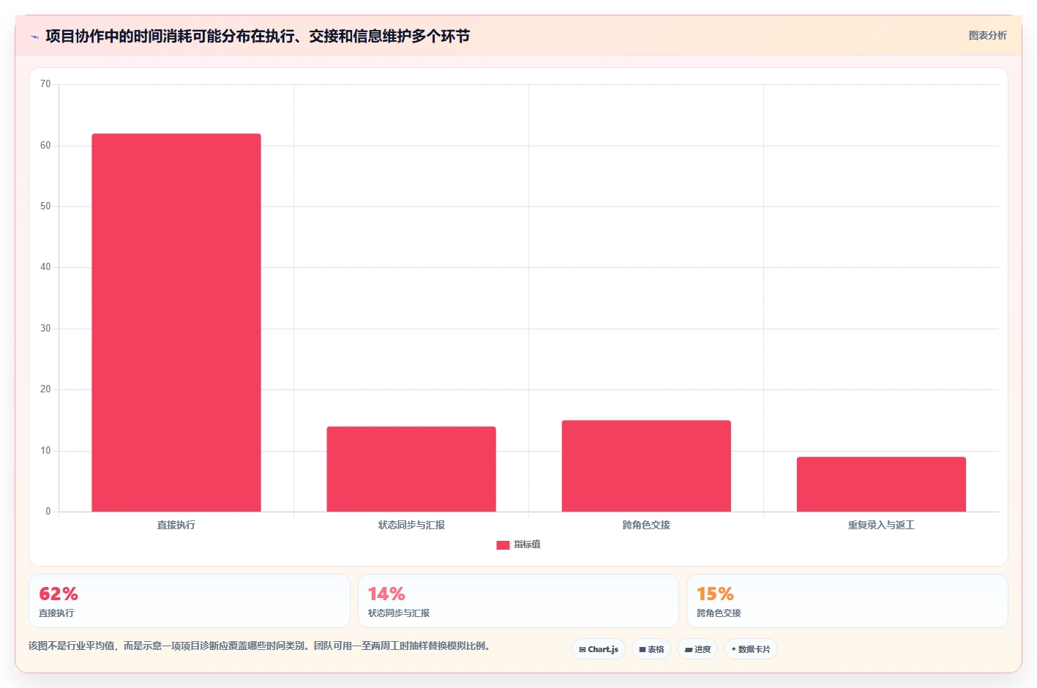This screenshot has width=1037, height=688.
Task: Select the 表格 tag pill
Action: pos(651,649)
